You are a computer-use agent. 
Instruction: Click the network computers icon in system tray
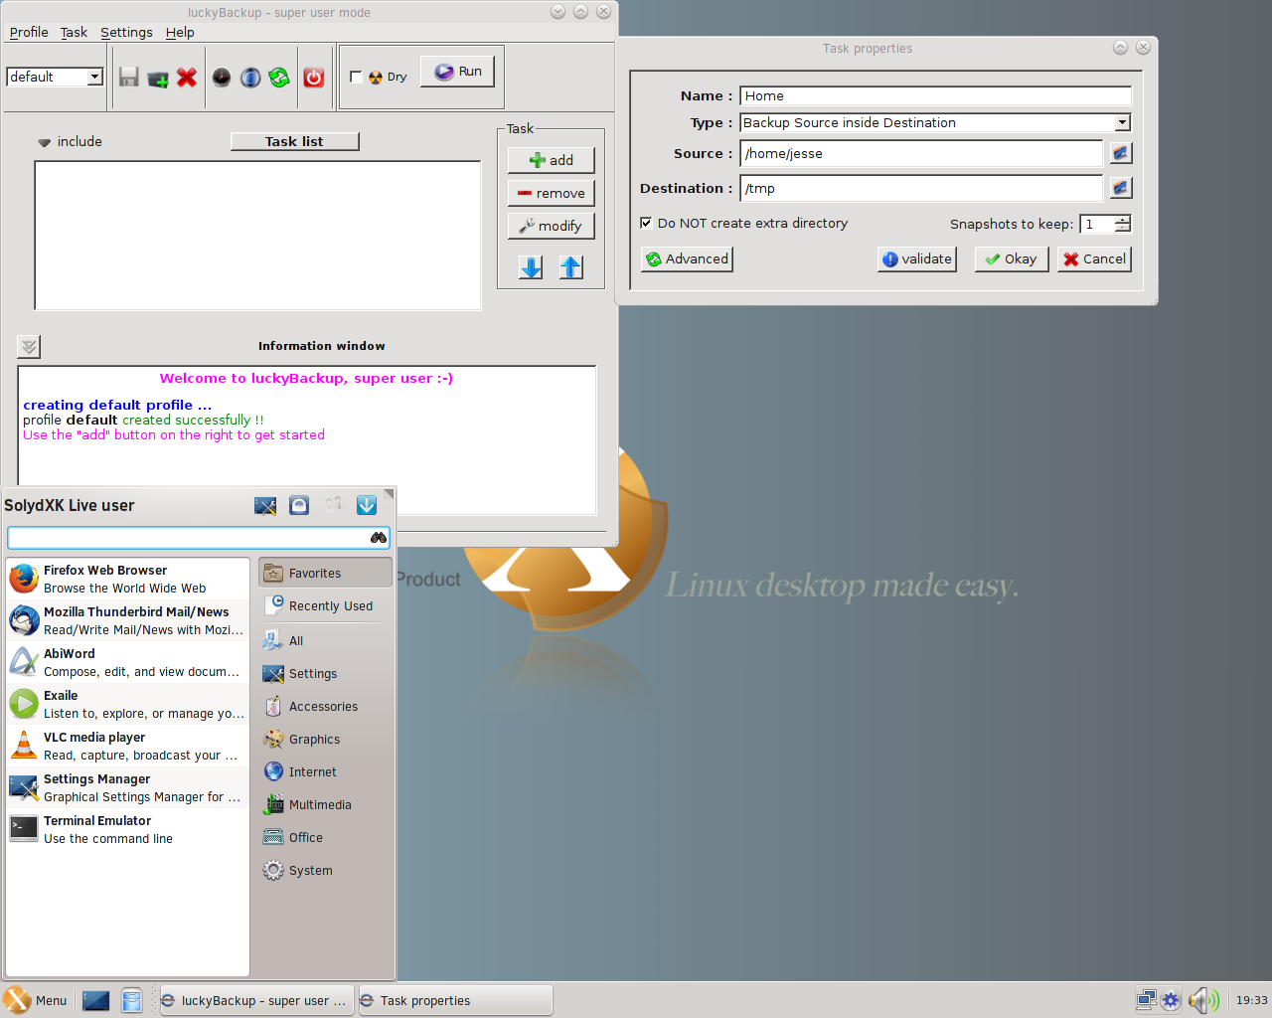pyautogui.click(x=1148, y=1000)
